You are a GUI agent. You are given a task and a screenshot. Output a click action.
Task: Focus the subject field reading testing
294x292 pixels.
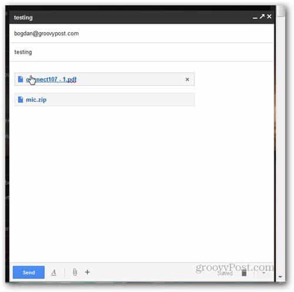tap(141, 52)
